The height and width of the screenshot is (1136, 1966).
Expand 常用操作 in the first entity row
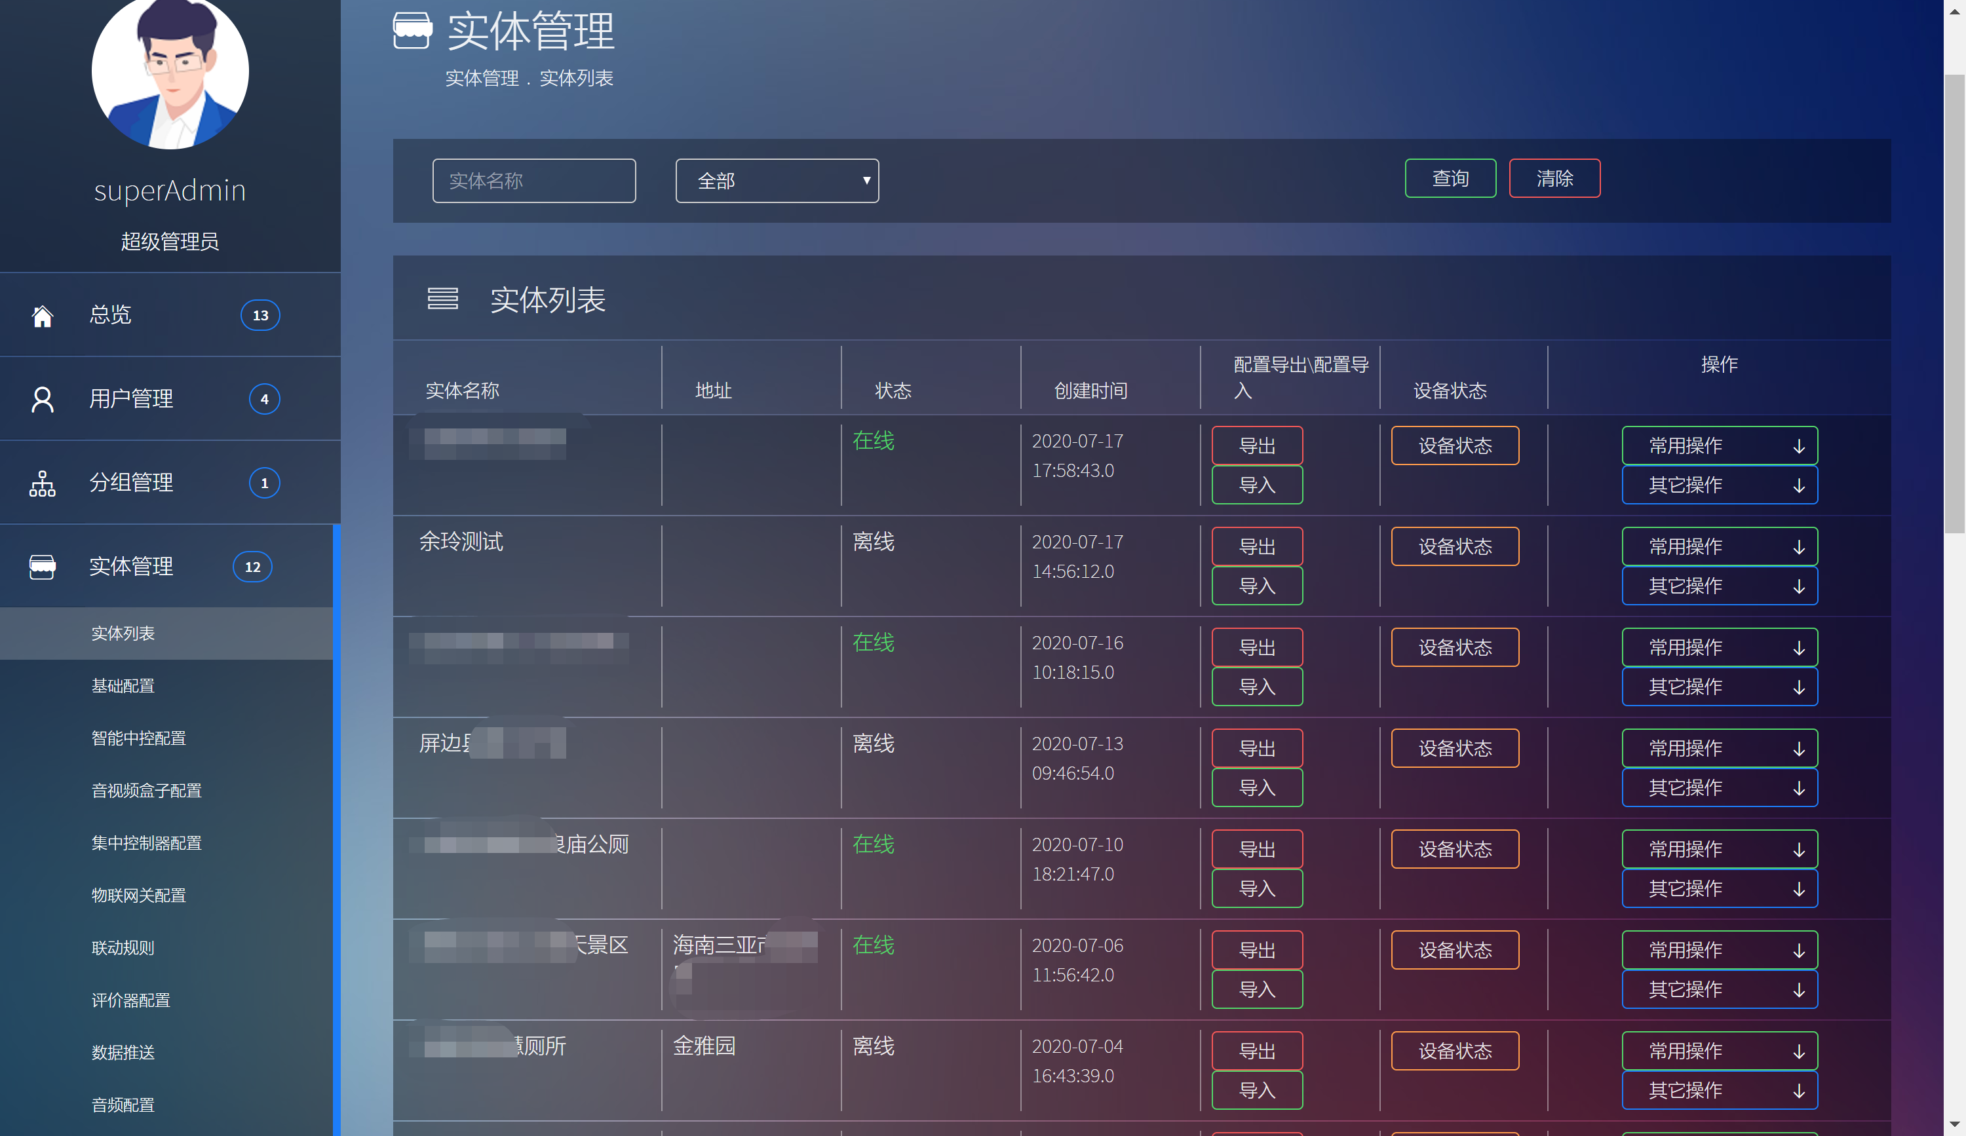point(1719,446)
